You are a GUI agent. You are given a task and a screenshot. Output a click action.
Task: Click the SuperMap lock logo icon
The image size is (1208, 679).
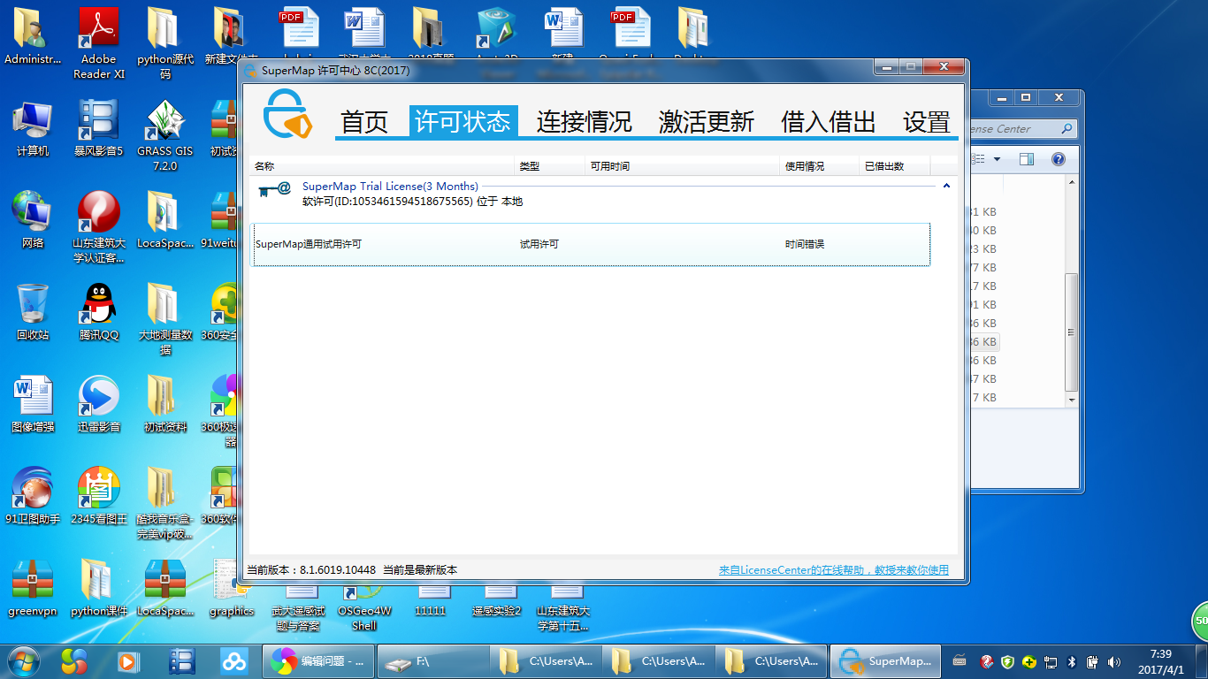(x=288, y=114)
